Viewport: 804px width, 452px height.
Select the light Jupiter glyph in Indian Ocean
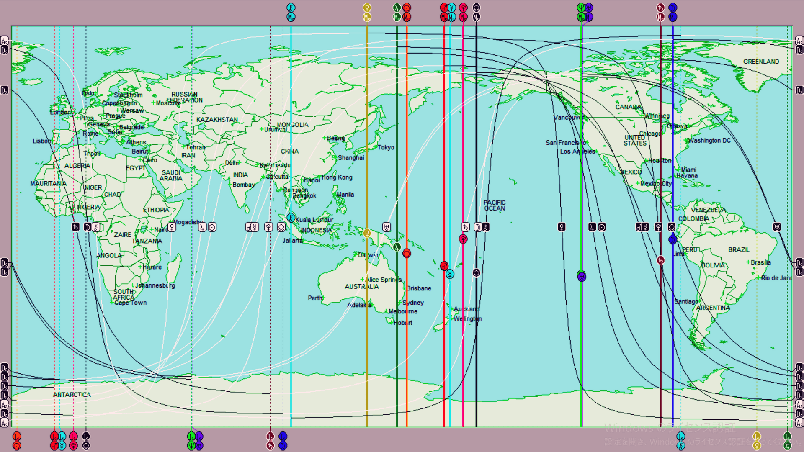(202, 227)
